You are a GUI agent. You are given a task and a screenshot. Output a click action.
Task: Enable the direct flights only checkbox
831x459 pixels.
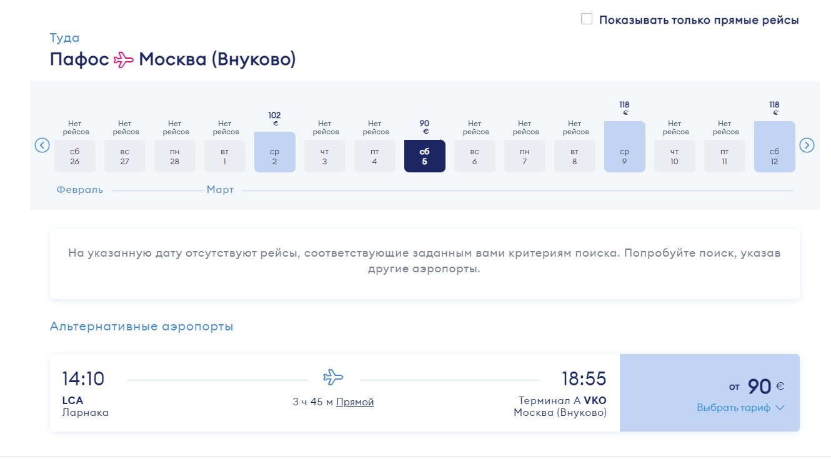click(587, 19)
